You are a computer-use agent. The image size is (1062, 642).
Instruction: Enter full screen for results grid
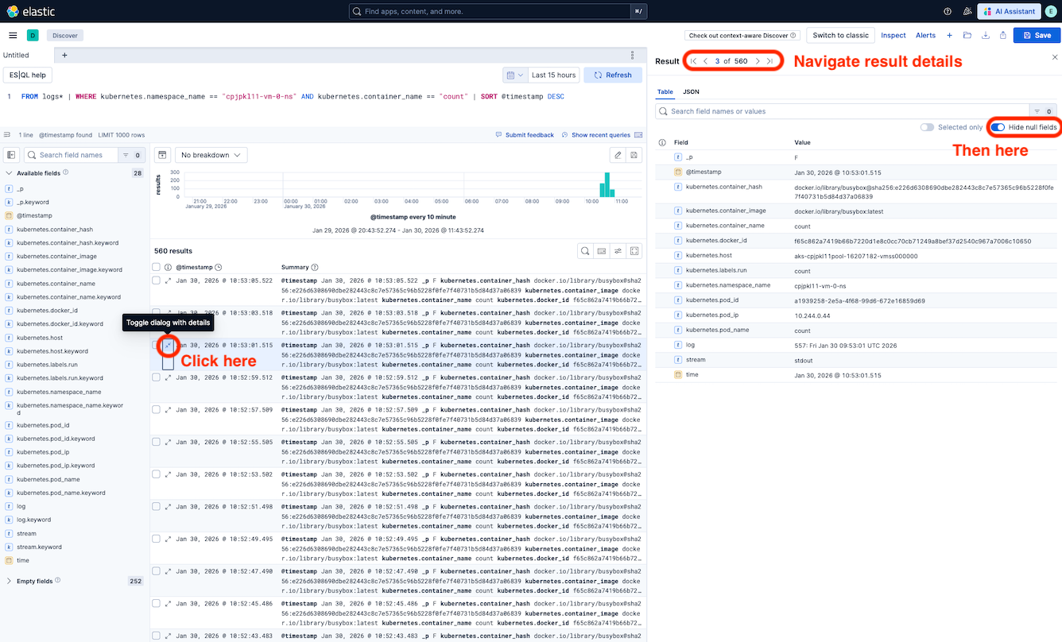(634, 251)
